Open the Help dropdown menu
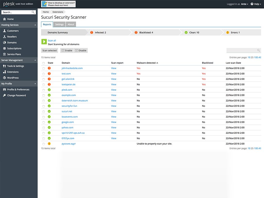The height and width of the screenshot is (198, 264). pos(256,4)
